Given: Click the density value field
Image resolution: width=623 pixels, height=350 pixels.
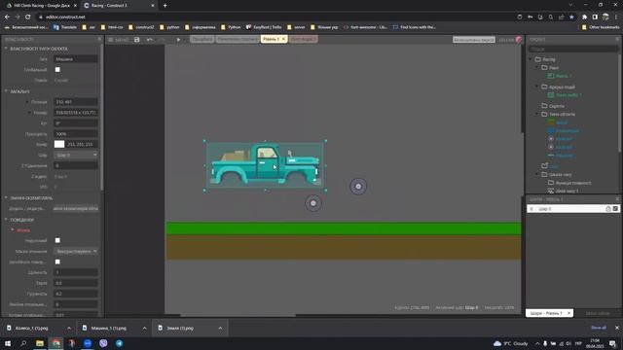Looking at the screenshot, I should (76, 272).
